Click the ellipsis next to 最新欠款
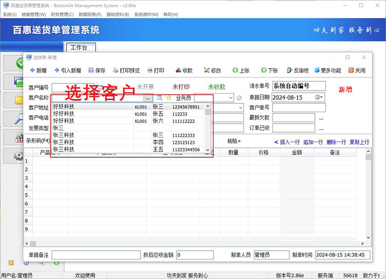The image size is (386, 279). click(x=321, y=118)
